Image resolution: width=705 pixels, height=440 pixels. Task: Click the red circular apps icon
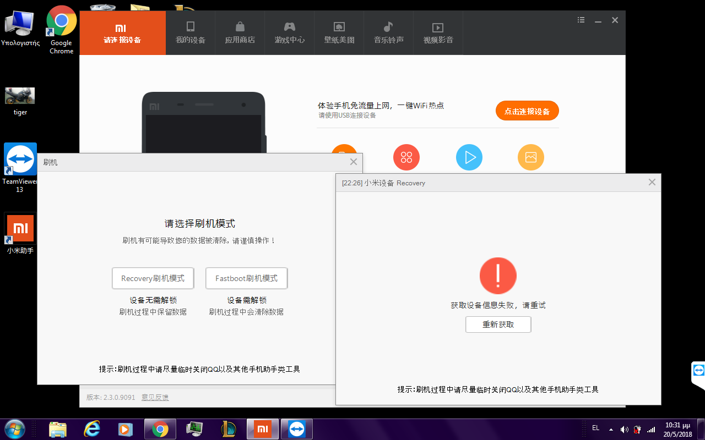406,158
